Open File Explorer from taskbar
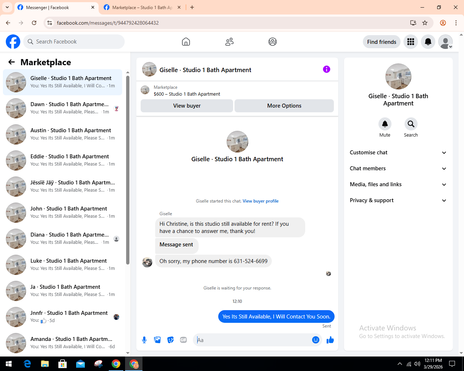Screen dimensions: 464x371 pos(45,364)
